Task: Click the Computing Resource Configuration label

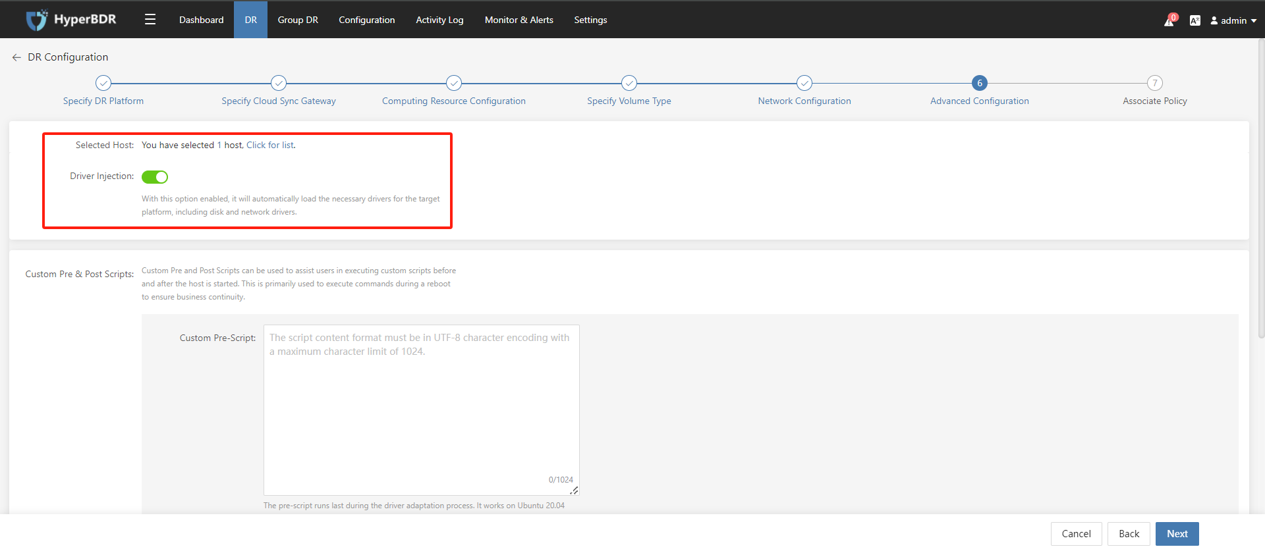Action: point(454,101)
